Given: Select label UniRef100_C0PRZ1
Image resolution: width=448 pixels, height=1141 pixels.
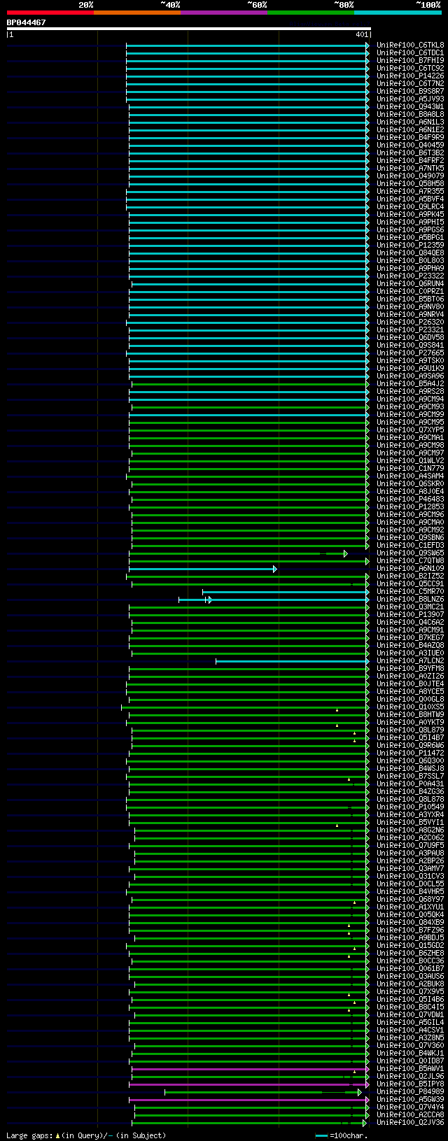Looking at the screenshot, I should coord(410,291).
